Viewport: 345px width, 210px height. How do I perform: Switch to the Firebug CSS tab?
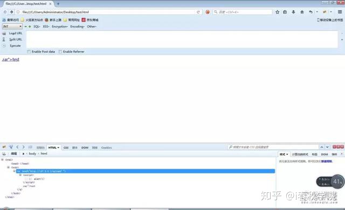tap(66, 148)
